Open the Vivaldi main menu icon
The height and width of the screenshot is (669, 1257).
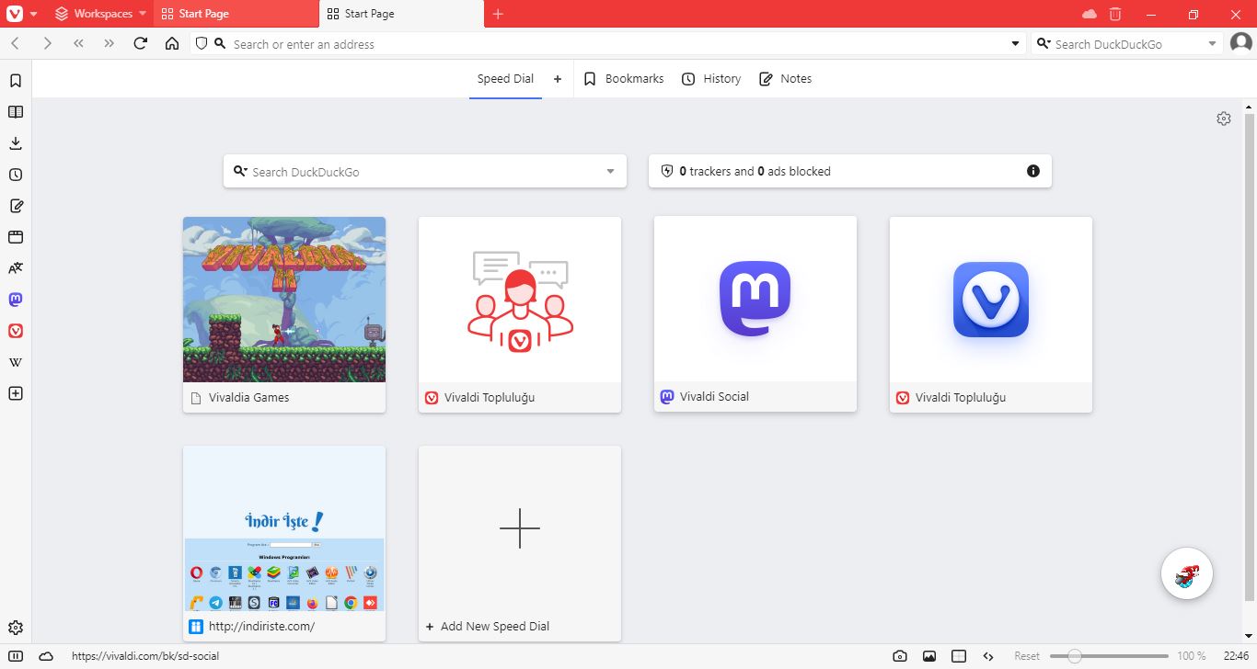(15, 14)
